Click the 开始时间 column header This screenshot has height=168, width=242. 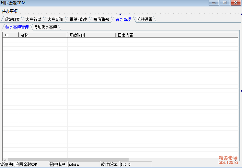tap(92, 35)
